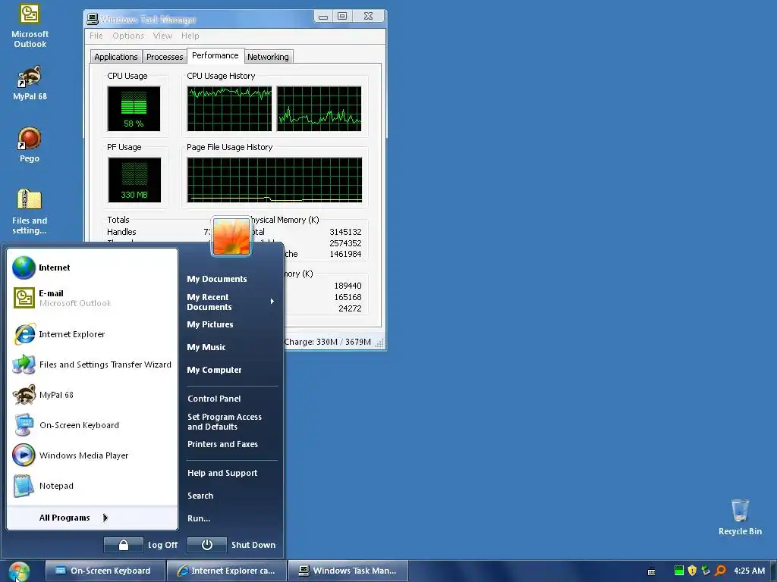Close the Windows Task Manager window
Image resolution: width=777 pixels, height=582 pixels.
pos(368,17)
